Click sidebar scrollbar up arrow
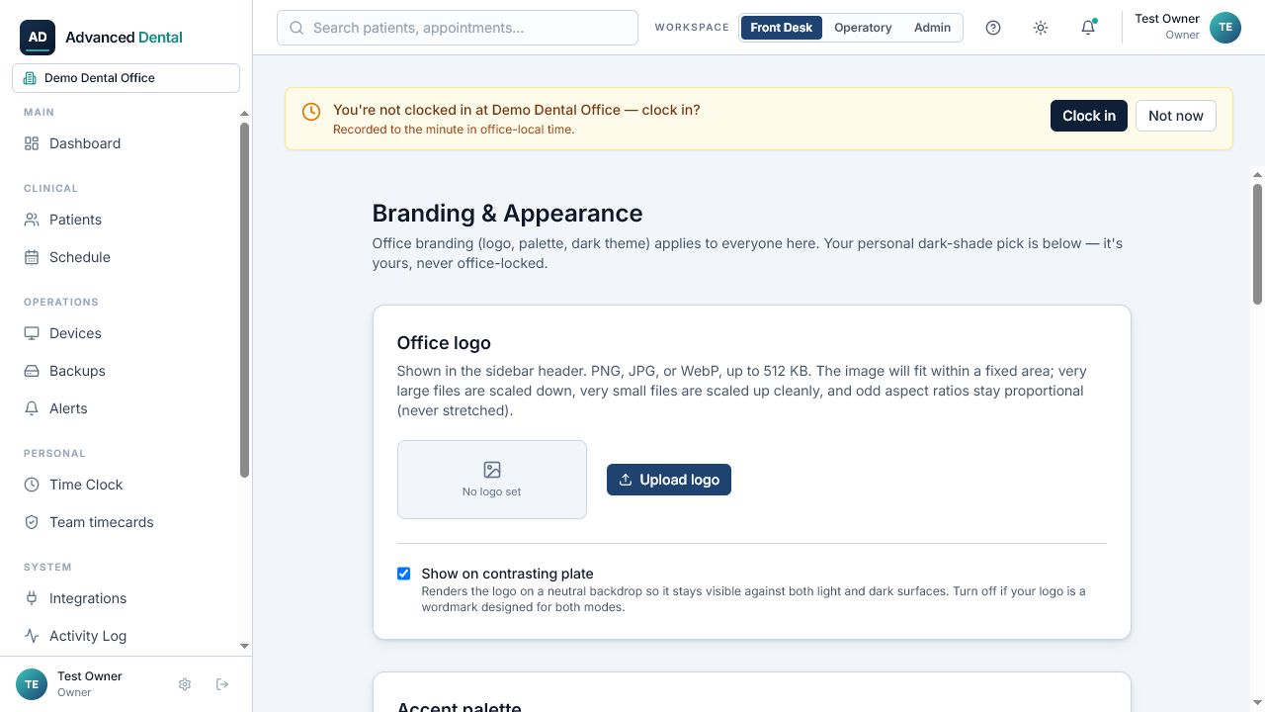The width and height of the screenshot is (1265, 712). pyautogui.click(x=244, y=114)
